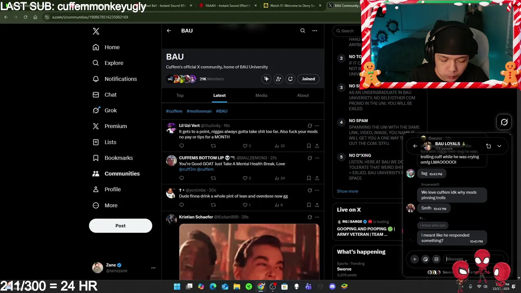Go back in the BAU LOYALS chat

click(415, 146)
